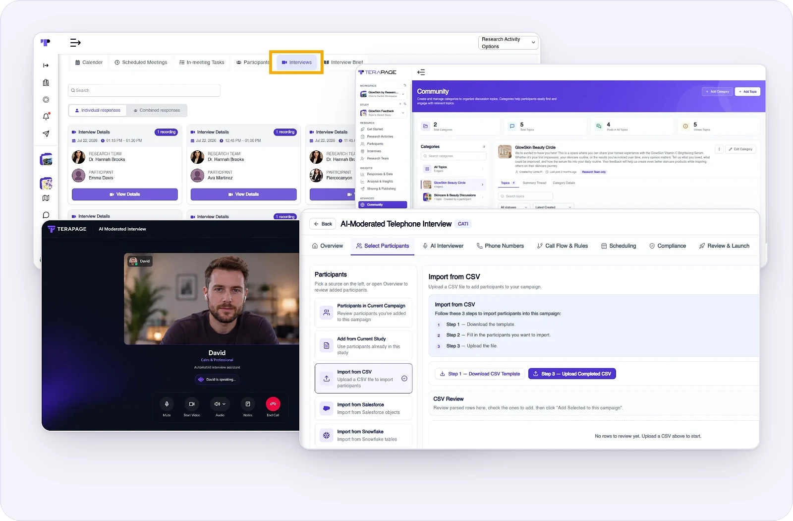This screenshot has width=793, height=521.
Task: Click the paper plane send icon in left rail
Action: [46, 133]
